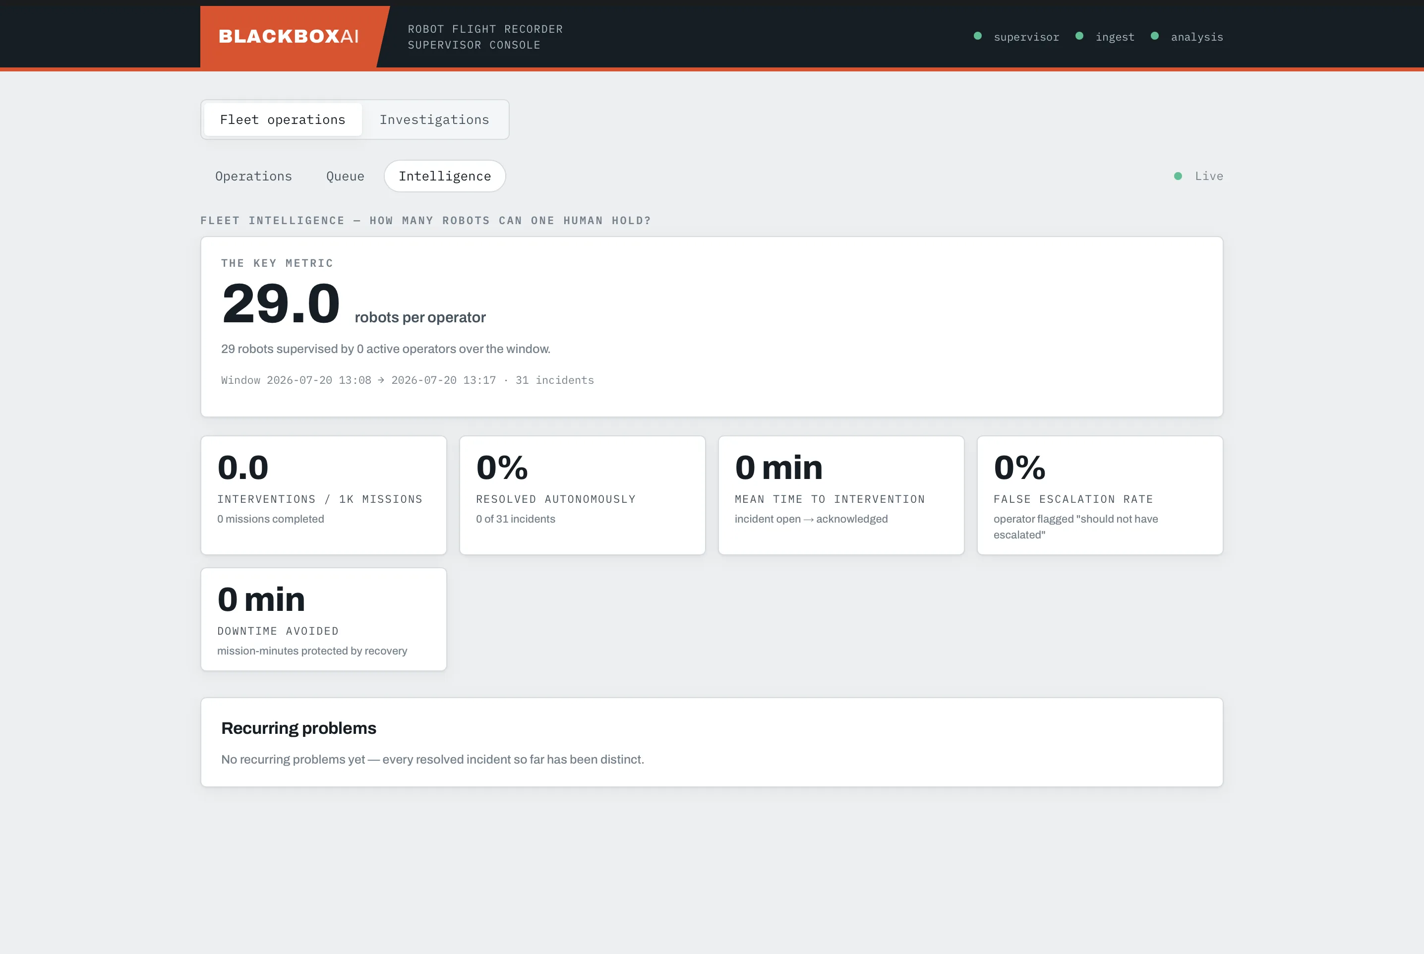Screen dimensions: 1424x954
Task: Click 'mission-minutes protected by recovery' text
Action: (312, 651)
